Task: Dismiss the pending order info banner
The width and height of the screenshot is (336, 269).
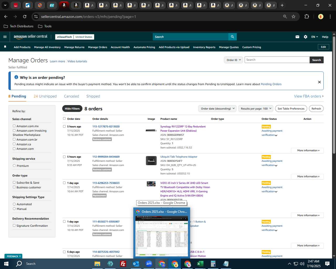Action: point(319,82)
